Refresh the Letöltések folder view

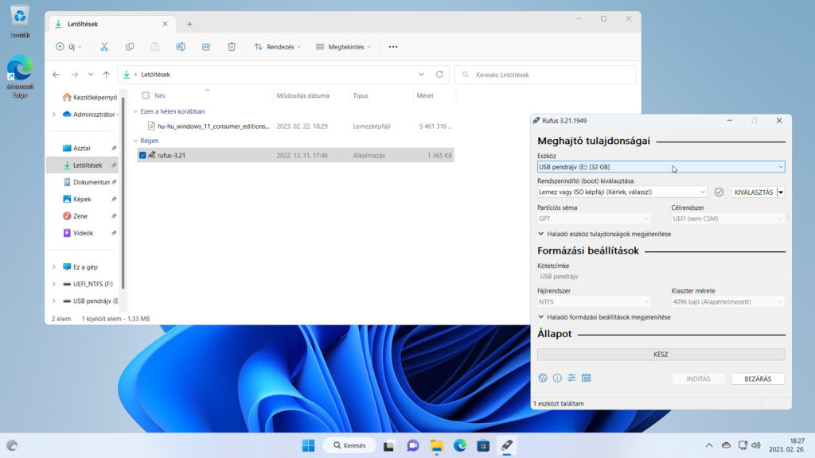pos(439,74)
